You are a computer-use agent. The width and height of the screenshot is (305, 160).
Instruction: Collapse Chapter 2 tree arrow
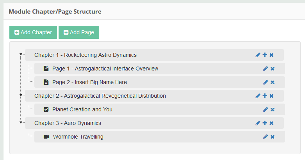(x=21, y=95)
